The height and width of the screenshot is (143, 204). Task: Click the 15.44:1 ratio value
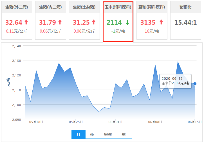tap(185, 22)
